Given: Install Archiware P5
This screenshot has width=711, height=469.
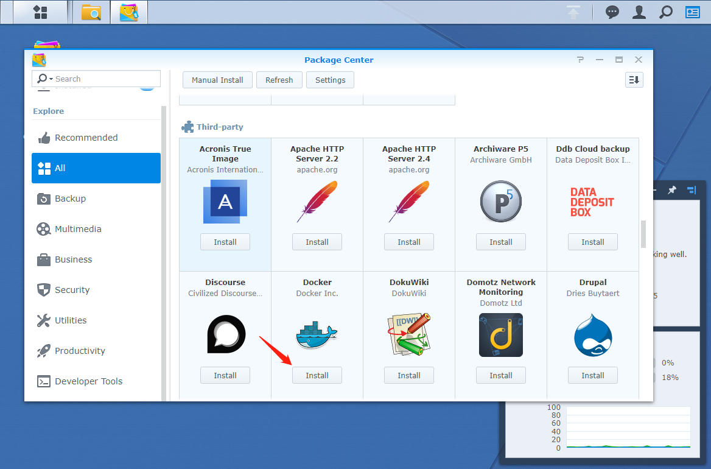Looking at the screenshot, I should [500, 242].
